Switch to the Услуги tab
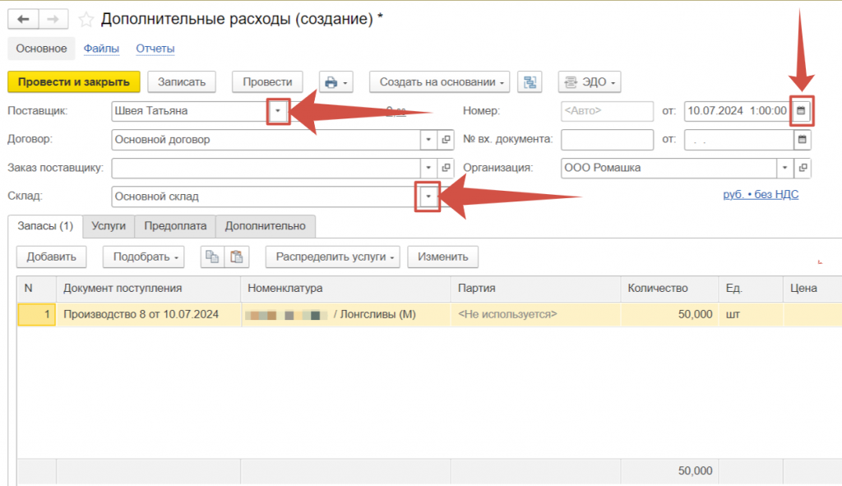 109,226
